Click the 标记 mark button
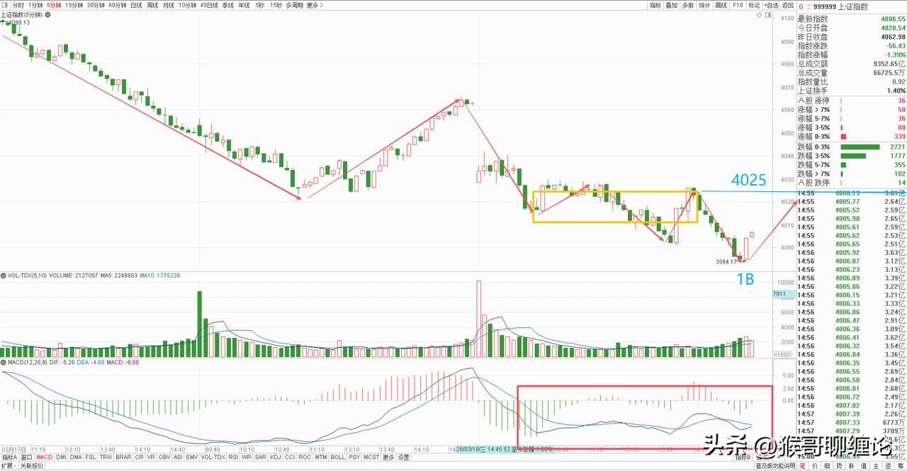This screenshot has width=907, height=471. pyautogui.click(x=754, y=5)
